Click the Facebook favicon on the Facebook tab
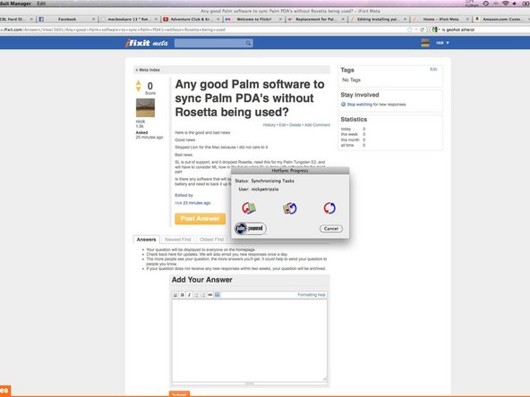This screenshot has width=530, height=397. [41, 20]
